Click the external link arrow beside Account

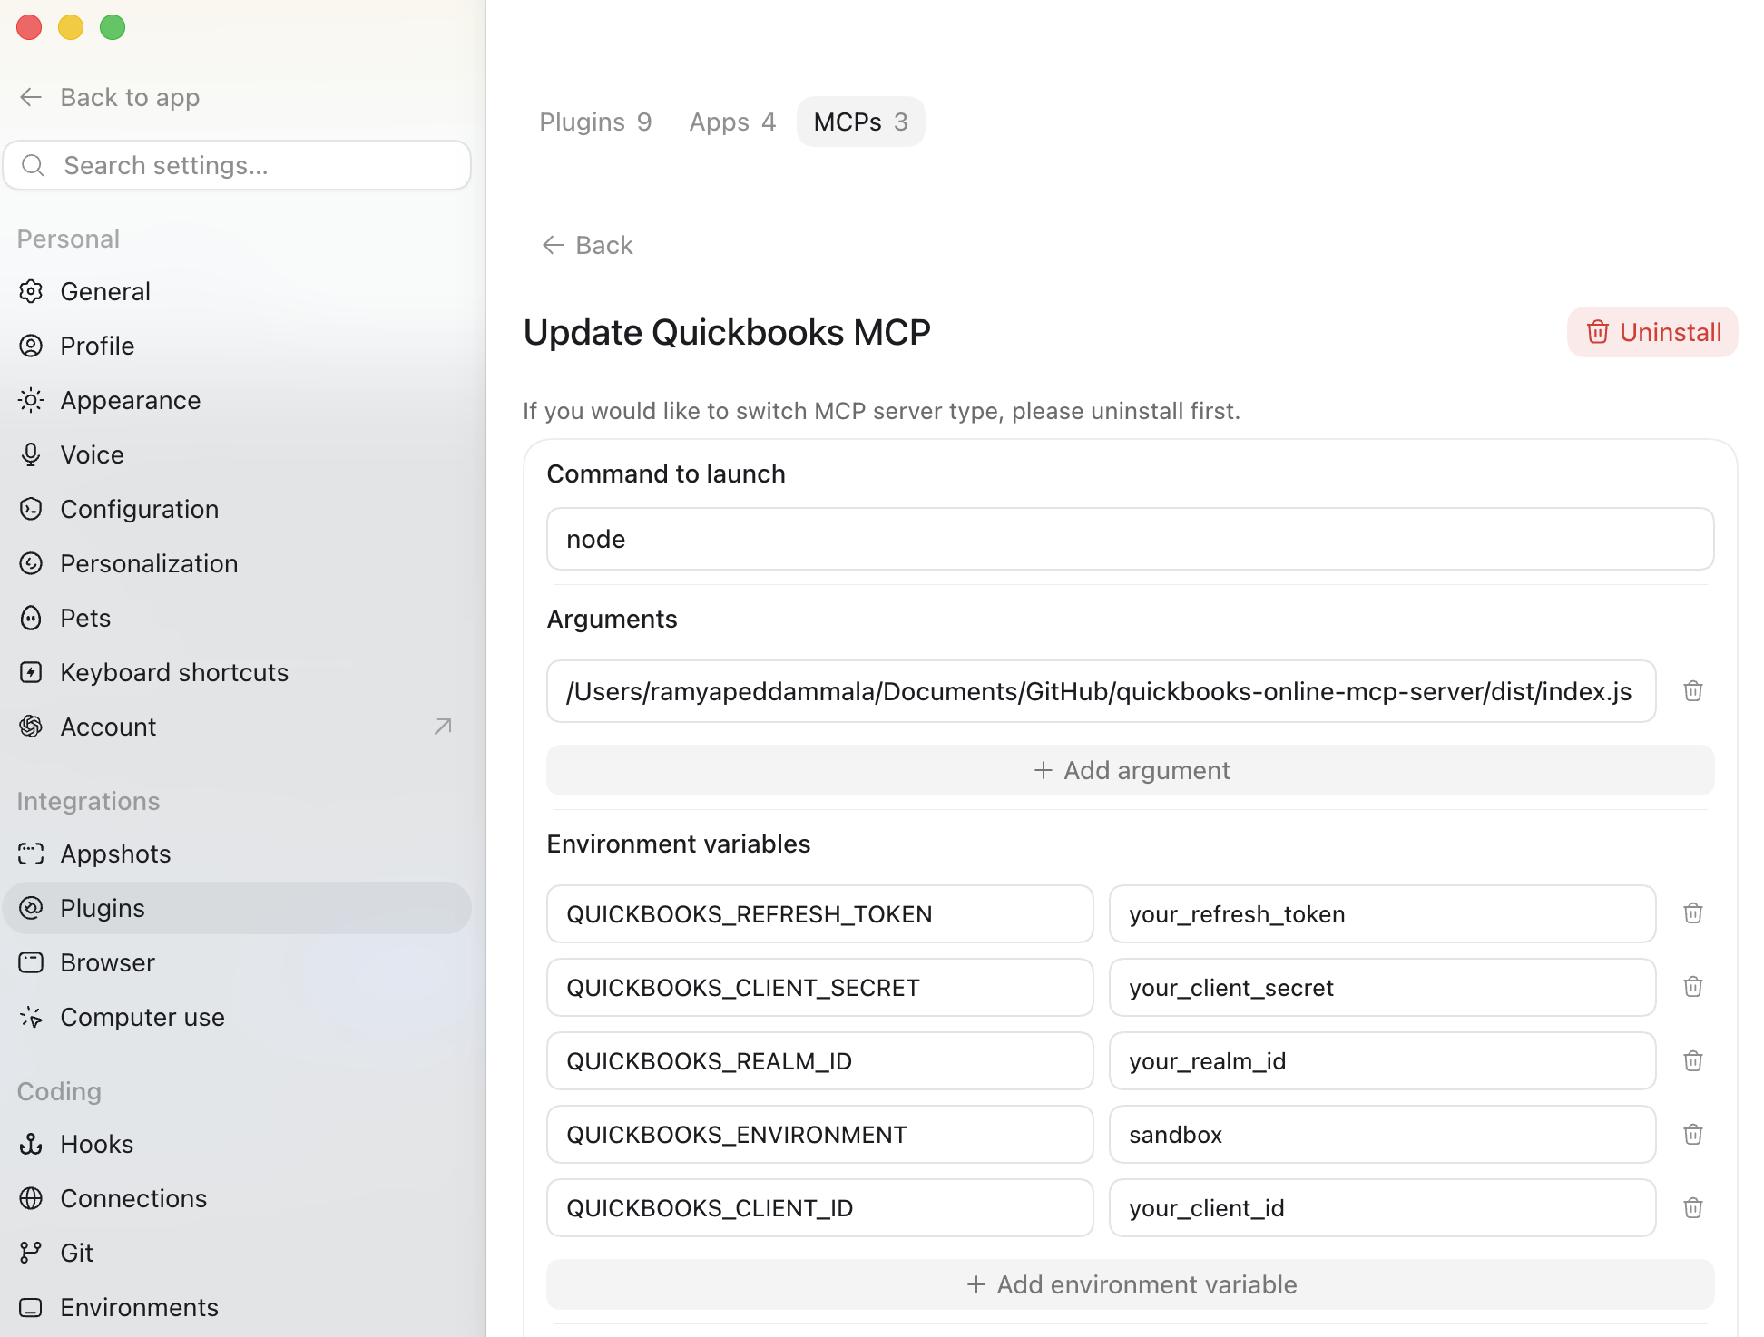[x=443, y=727]
